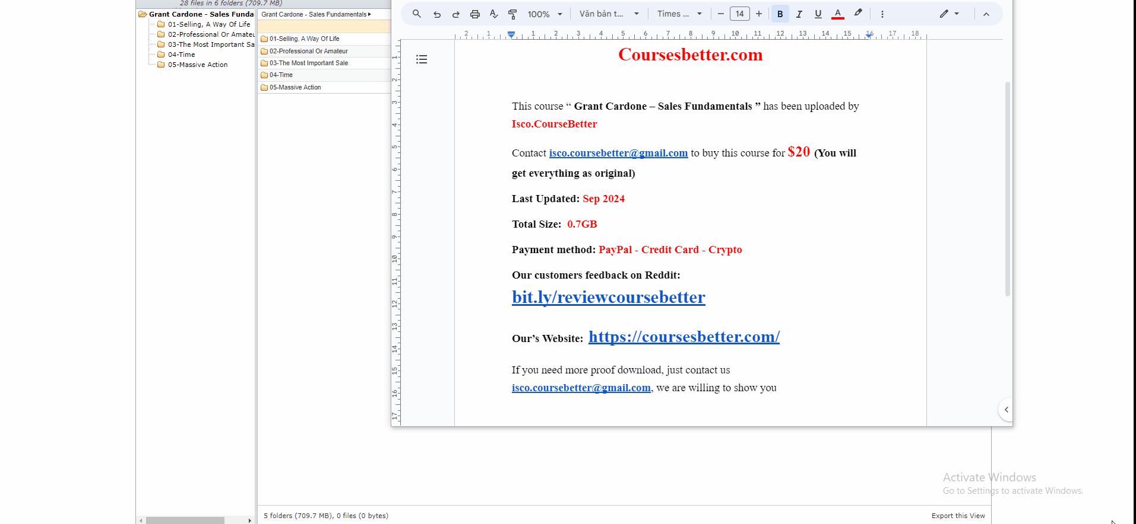
Task: Open the bit.ly/reviewcoursebetter link
Action: pos(609,297)
